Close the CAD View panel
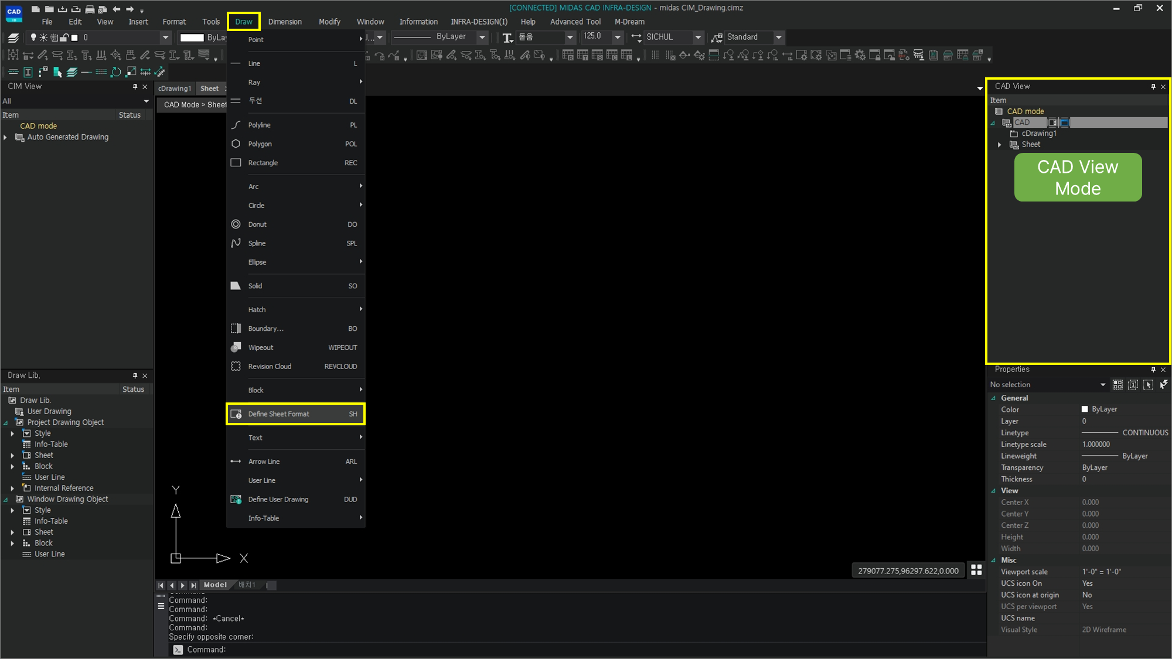The image size is (1172, 659). [1163, 87]
